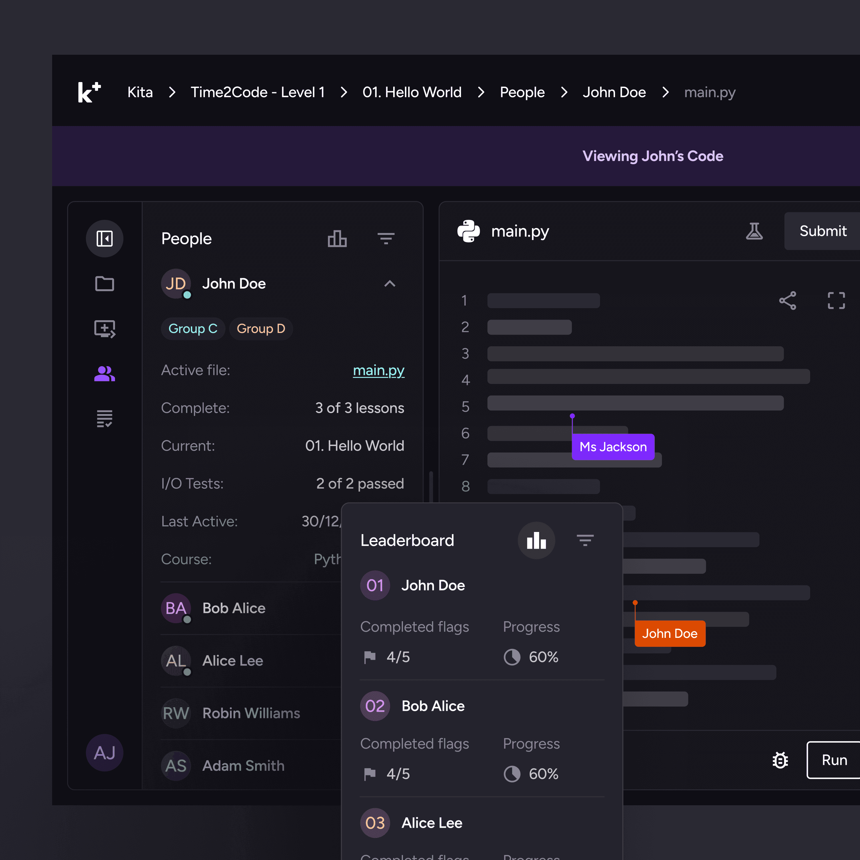Click the flask test icon beside Submit

click(754, 231)
